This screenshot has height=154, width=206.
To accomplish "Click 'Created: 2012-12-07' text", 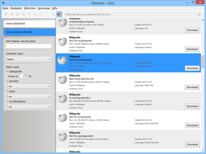I will click(143, 82).
